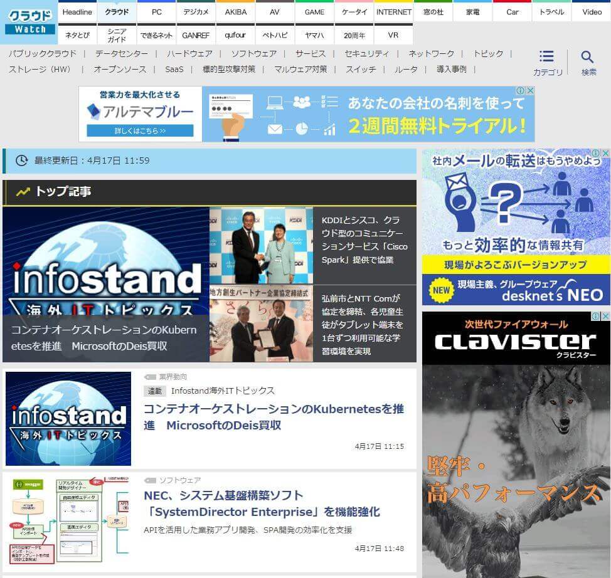The width and height of the screenshot is (611, 578).
Task: Go to データセンター category
Action: click(x=122, y=53)
